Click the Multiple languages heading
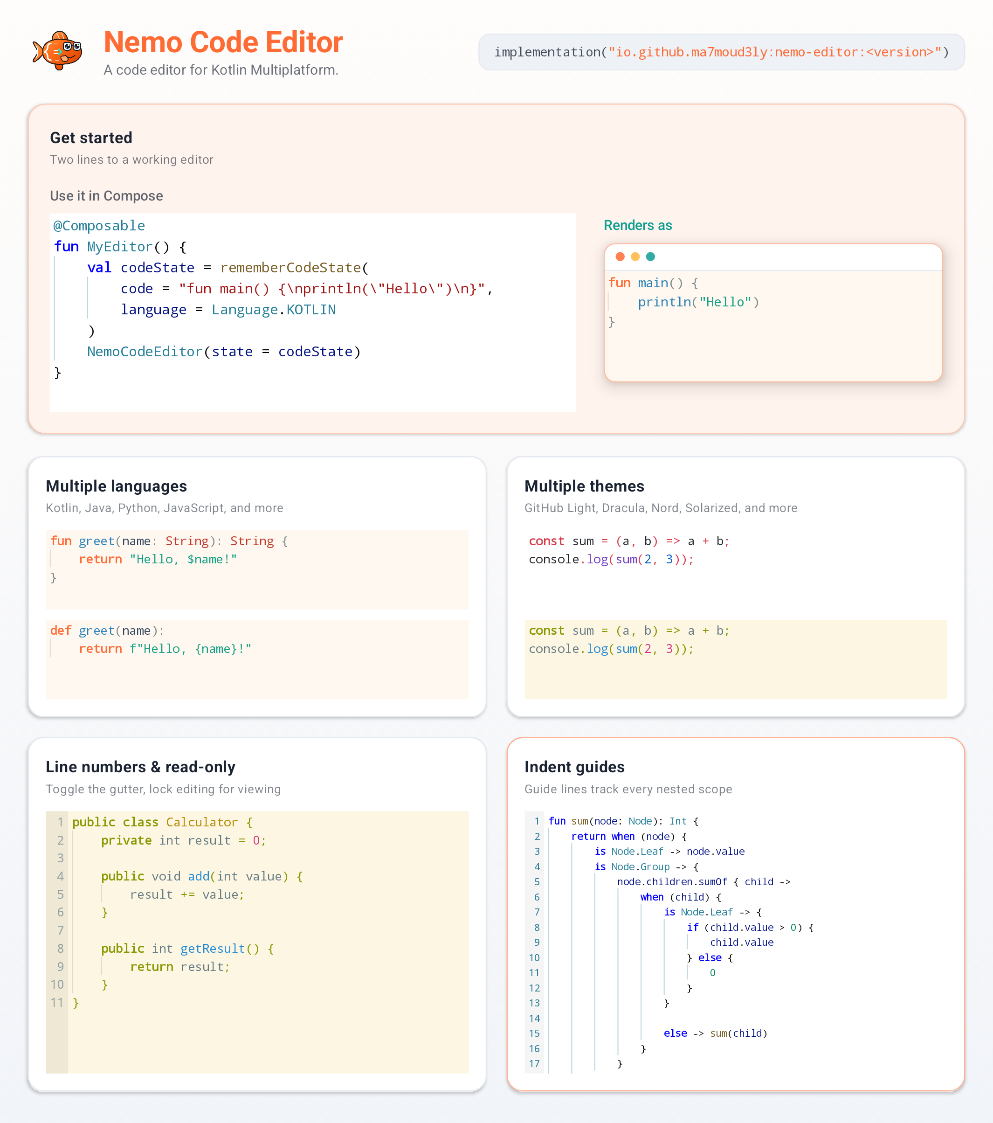The height and width of the screenshot is (1123, 993). [x=117, y=486]
